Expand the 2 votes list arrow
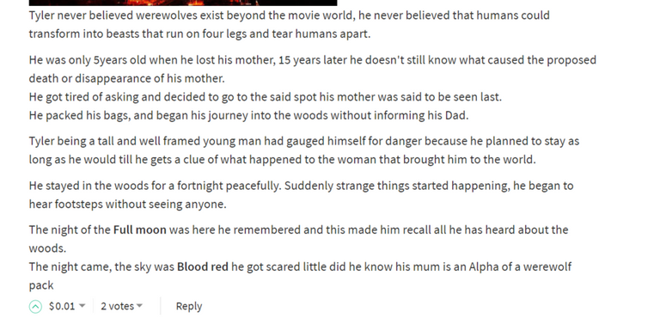This screenshot has height=318, width=660. click(139, 306)
